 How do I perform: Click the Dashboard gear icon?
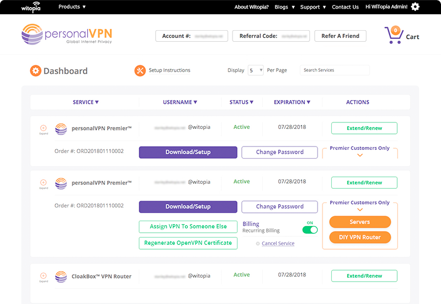point(36,71)
